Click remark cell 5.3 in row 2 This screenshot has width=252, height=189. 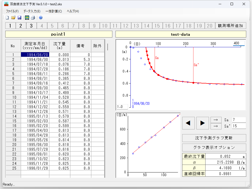pyautogui.click(x=81, y=60)
